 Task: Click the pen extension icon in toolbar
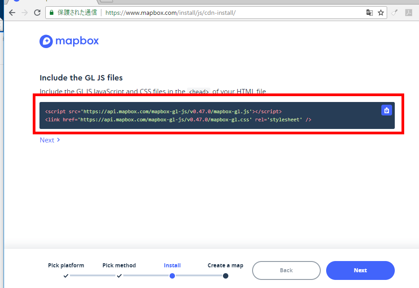395,13
